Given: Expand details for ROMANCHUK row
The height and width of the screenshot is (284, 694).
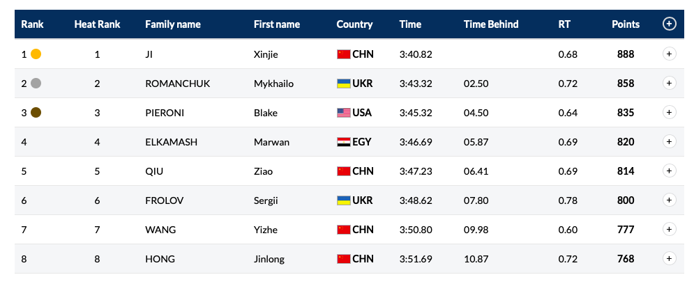Looking at the screenshot, I should pos(669,84).
